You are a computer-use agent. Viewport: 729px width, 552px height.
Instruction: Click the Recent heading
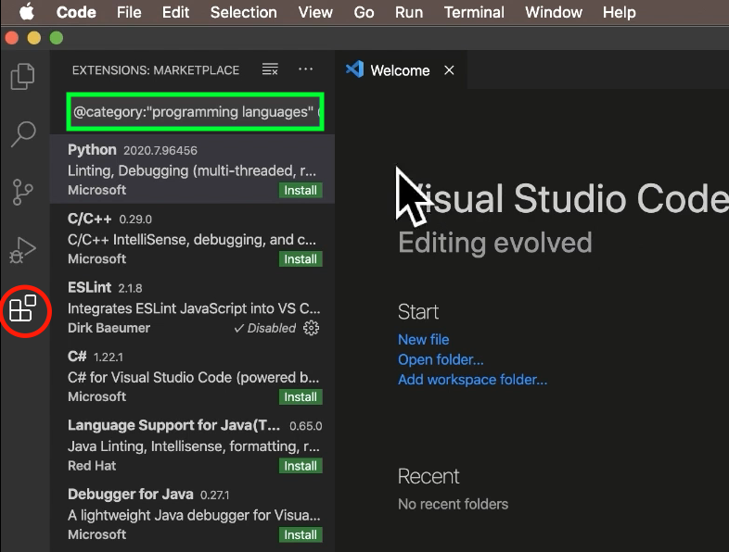click(x=428, y=476)
